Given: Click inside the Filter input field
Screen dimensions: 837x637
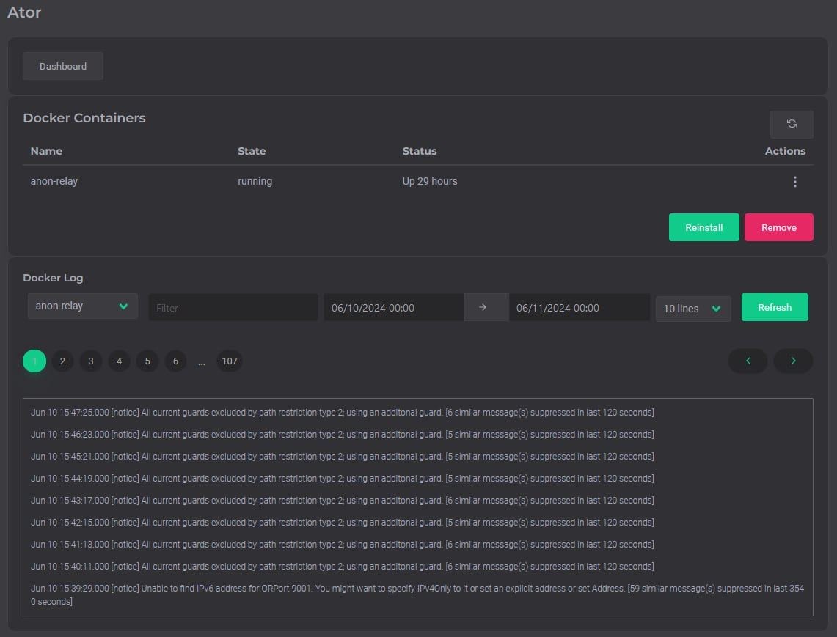Looking at the screenshot, I should (x=233, y=307).
